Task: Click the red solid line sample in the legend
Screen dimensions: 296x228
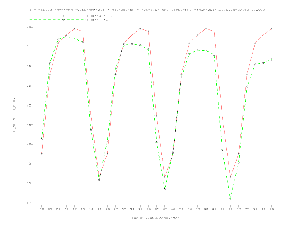Action: click(58, 16)
